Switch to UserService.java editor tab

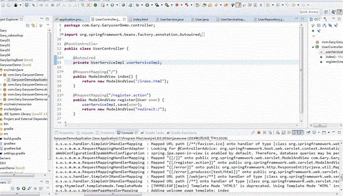pos(172,19)
